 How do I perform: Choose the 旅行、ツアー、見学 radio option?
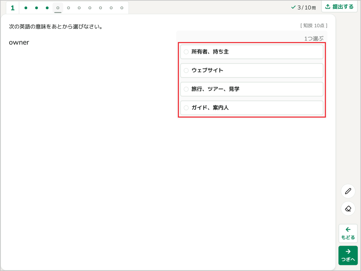(x=252, y=89)
